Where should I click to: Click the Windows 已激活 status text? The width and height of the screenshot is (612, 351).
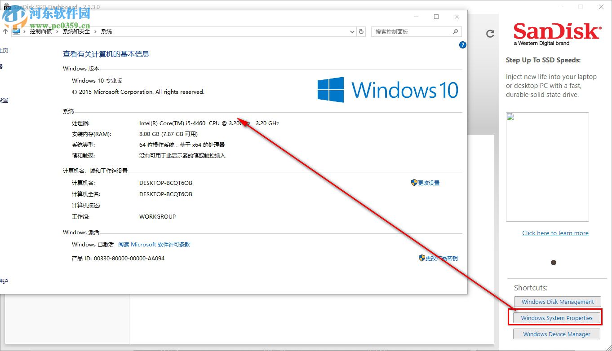[x=93, y=245]
